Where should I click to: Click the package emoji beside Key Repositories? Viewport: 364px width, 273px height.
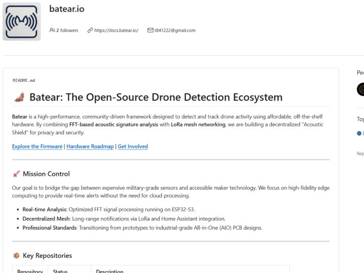click(16, 256)
